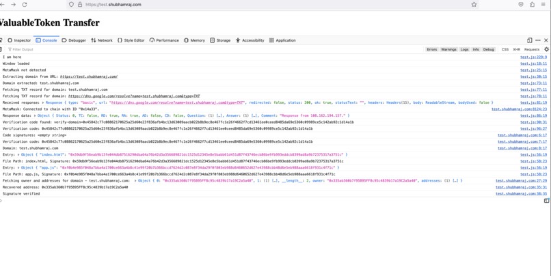Close the developer tools panel
The height and width of the screenshot is (276, 551).
546,40
